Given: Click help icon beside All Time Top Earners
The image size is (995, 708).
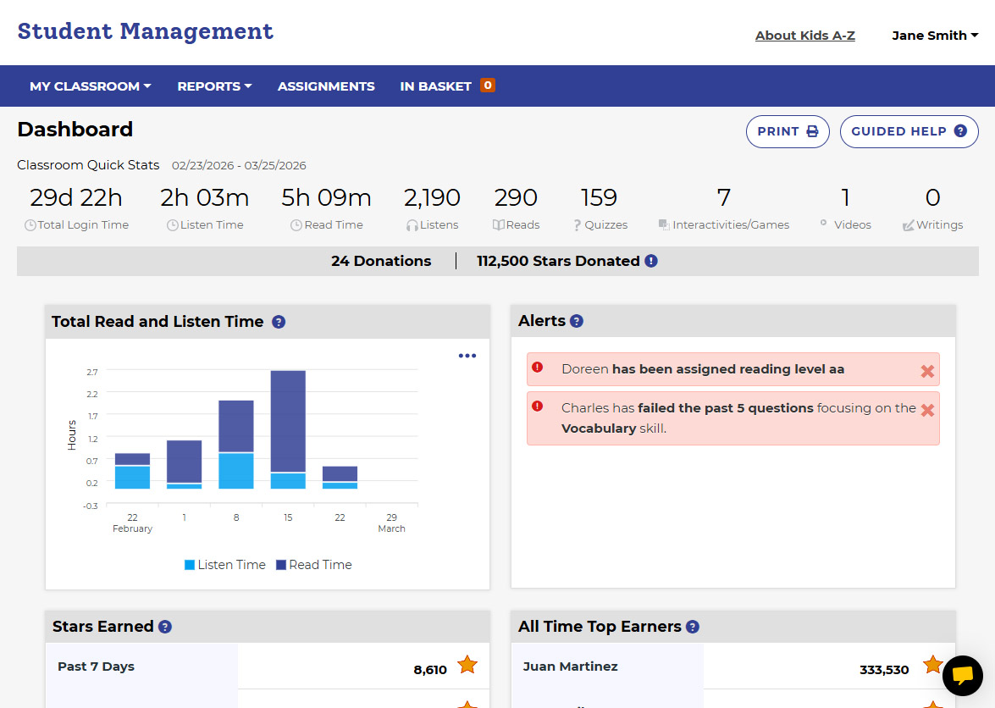Looking at the screenshot, I should pos(693,627).
